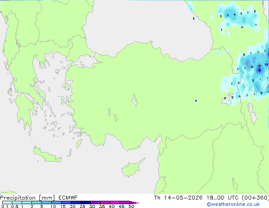Click the '4' precipitation value on map
Image resolution: width=269 pixels, height=208 pixels.
pos(235,15)
